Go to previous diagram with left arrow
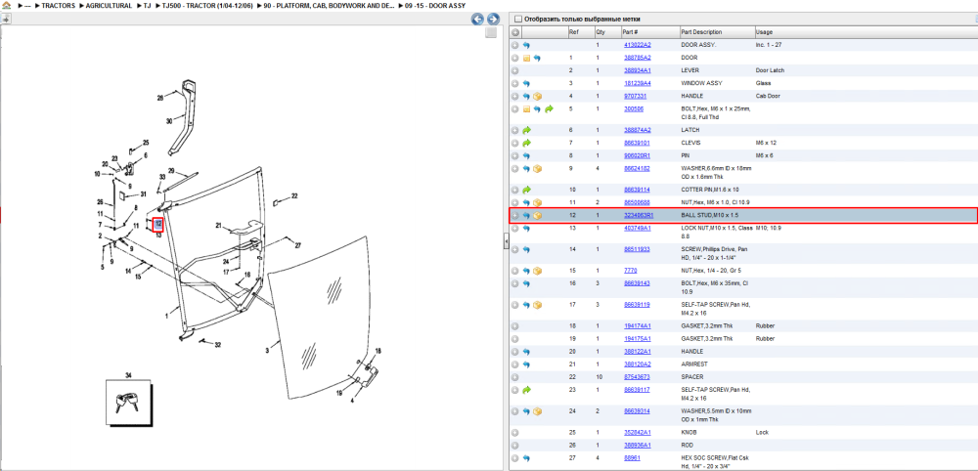978x471 pixels. tap(477, 19)
